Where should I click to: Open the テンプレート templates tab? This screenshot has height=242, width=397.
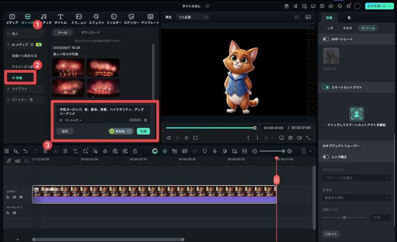pyautogui.click(x=150, y=19)
